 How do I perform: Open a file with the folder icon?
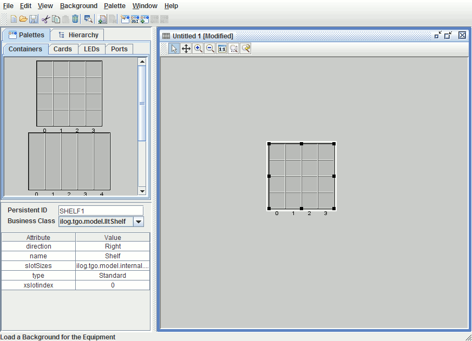pyautogui.click(x=23, y=19)
